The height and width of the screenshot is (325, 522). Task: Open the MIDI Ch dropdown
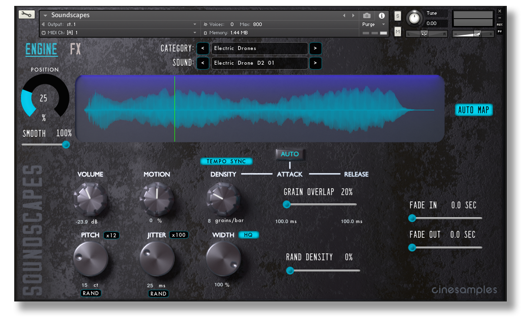click(120, 33)
